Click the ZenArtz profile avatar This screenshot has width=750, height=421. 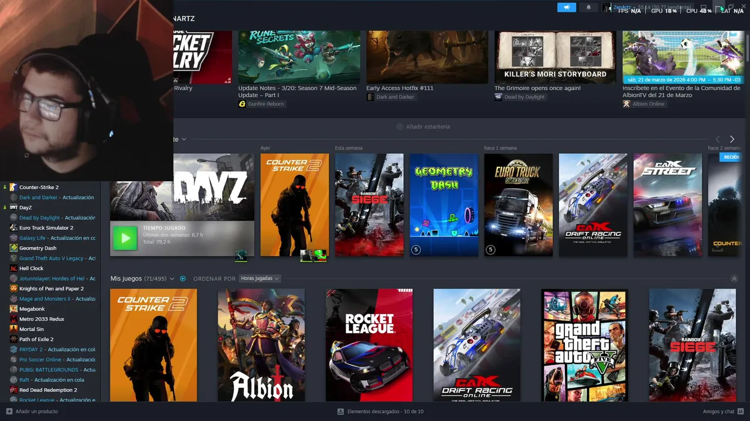click(606, 8)
